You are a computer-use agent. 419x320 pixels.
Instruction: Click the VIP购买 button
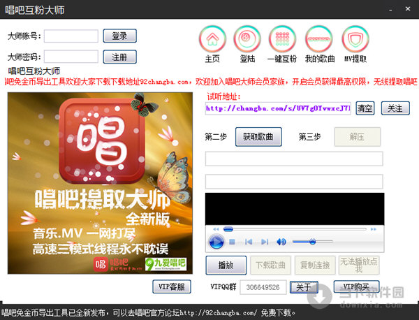coord(356,287)
